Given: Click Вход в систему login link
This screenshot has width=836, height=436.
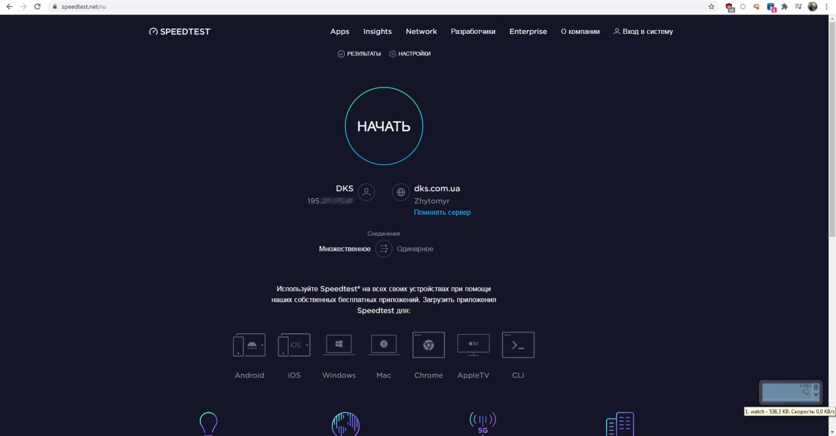Looking at the screenshot, I should pyautogui.click(x=643, y=31).
